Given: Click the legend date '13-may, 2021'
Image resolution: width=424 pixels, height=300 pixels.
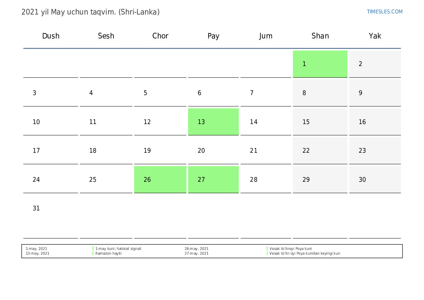Looking at the screenshot, I should (38, 254).
